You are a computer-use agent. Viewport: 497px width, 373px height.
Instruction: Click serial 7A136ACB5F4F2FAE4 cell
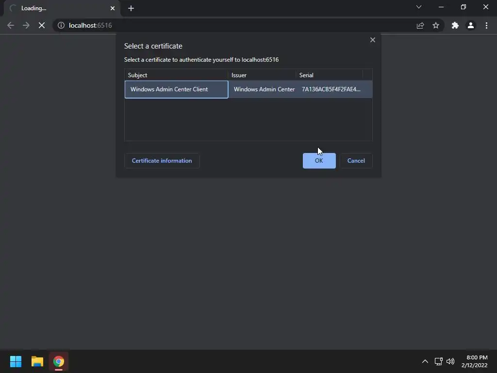click(331, 89)
